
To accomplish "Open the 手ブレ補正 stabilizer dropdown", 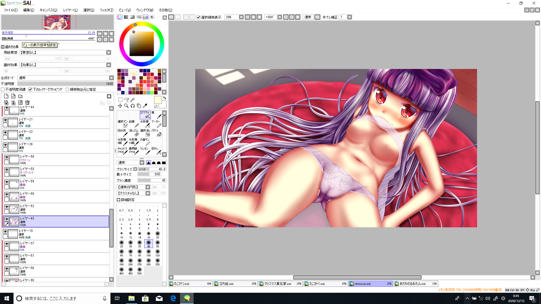I will click(349, 17).
